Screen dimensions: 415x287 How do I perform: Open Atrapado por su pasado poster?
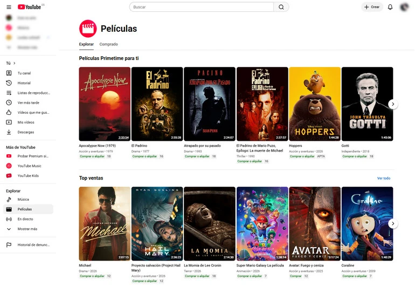tap(210, 104)
